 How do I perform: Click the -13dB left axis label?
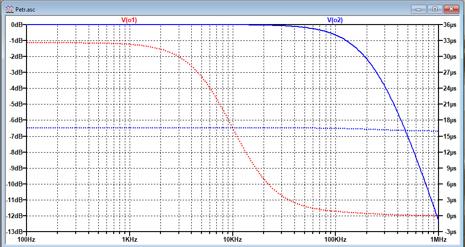[13, 232]
